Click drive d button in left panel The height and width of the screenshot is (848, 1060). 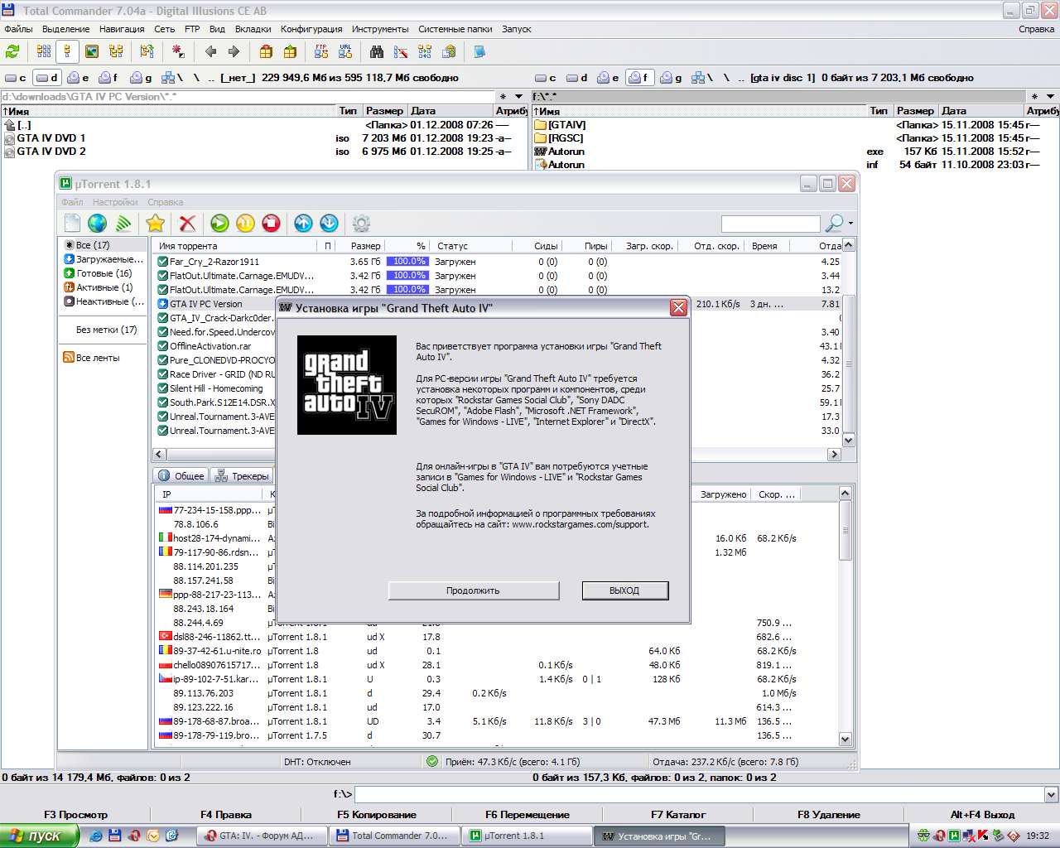(x=47, y=78)
